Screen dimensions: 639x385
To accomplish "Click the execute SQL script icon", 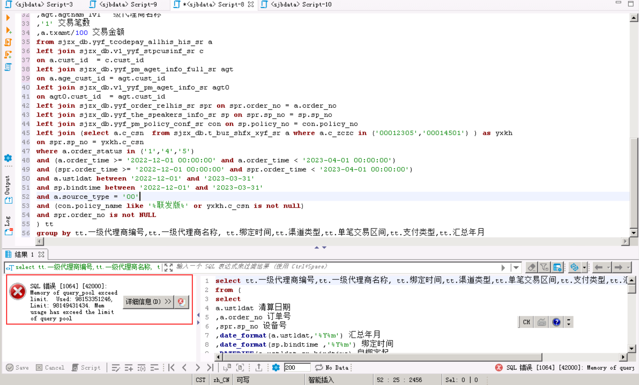I will (x=8, y=42).
